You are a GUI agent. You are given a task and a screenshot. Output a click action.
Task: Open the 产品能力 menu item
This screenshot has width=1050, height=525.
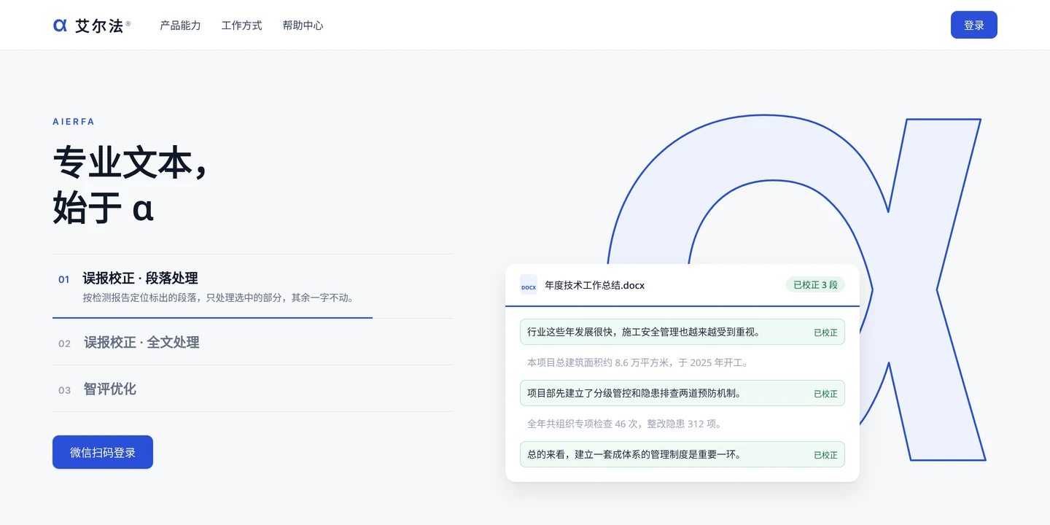[180, 26]
